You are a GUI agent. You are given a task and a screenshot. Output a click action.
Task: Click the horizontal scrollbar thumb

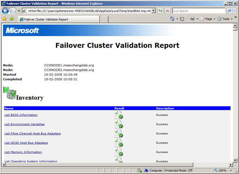(x=99, y=164)
